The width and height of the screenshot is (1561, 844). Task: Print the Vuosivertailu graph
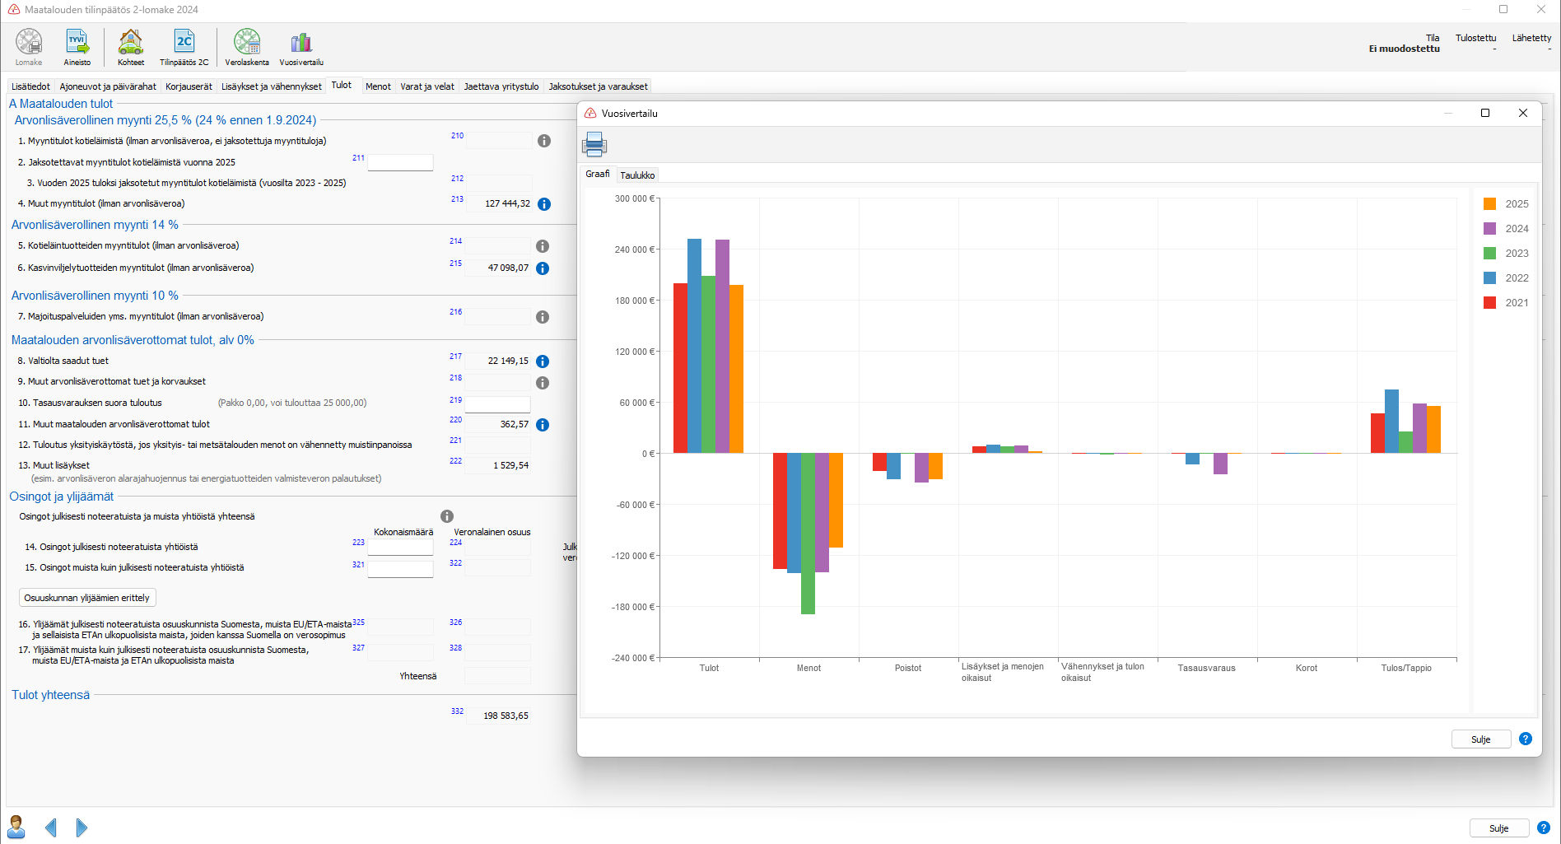594,145
